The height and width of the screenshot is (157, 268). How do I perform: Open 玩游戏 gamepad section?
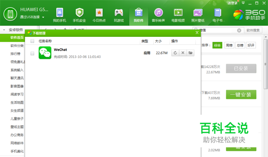119,15
